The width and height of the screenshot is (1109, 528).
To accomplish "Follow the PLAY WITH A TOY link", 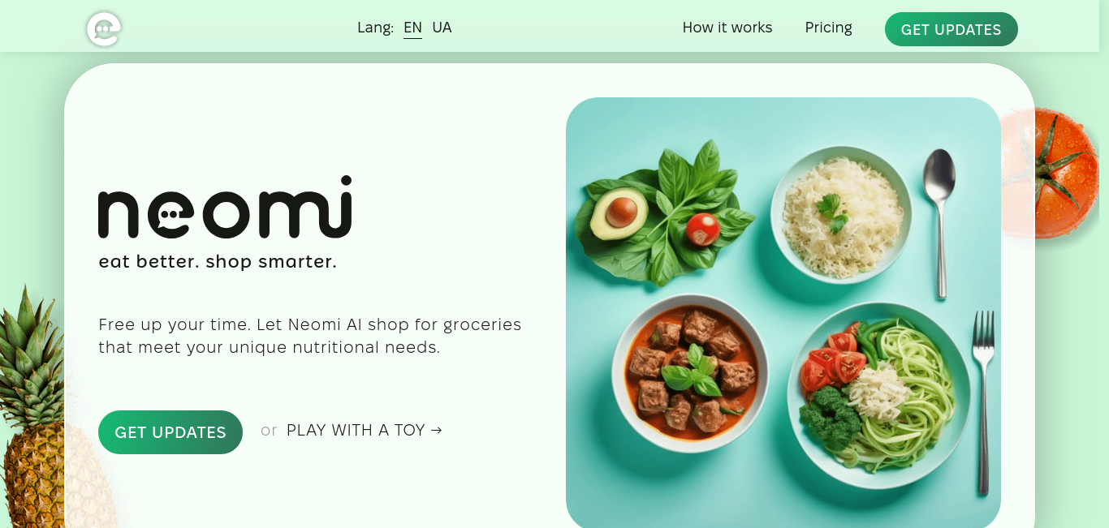I will pos(365,431).
